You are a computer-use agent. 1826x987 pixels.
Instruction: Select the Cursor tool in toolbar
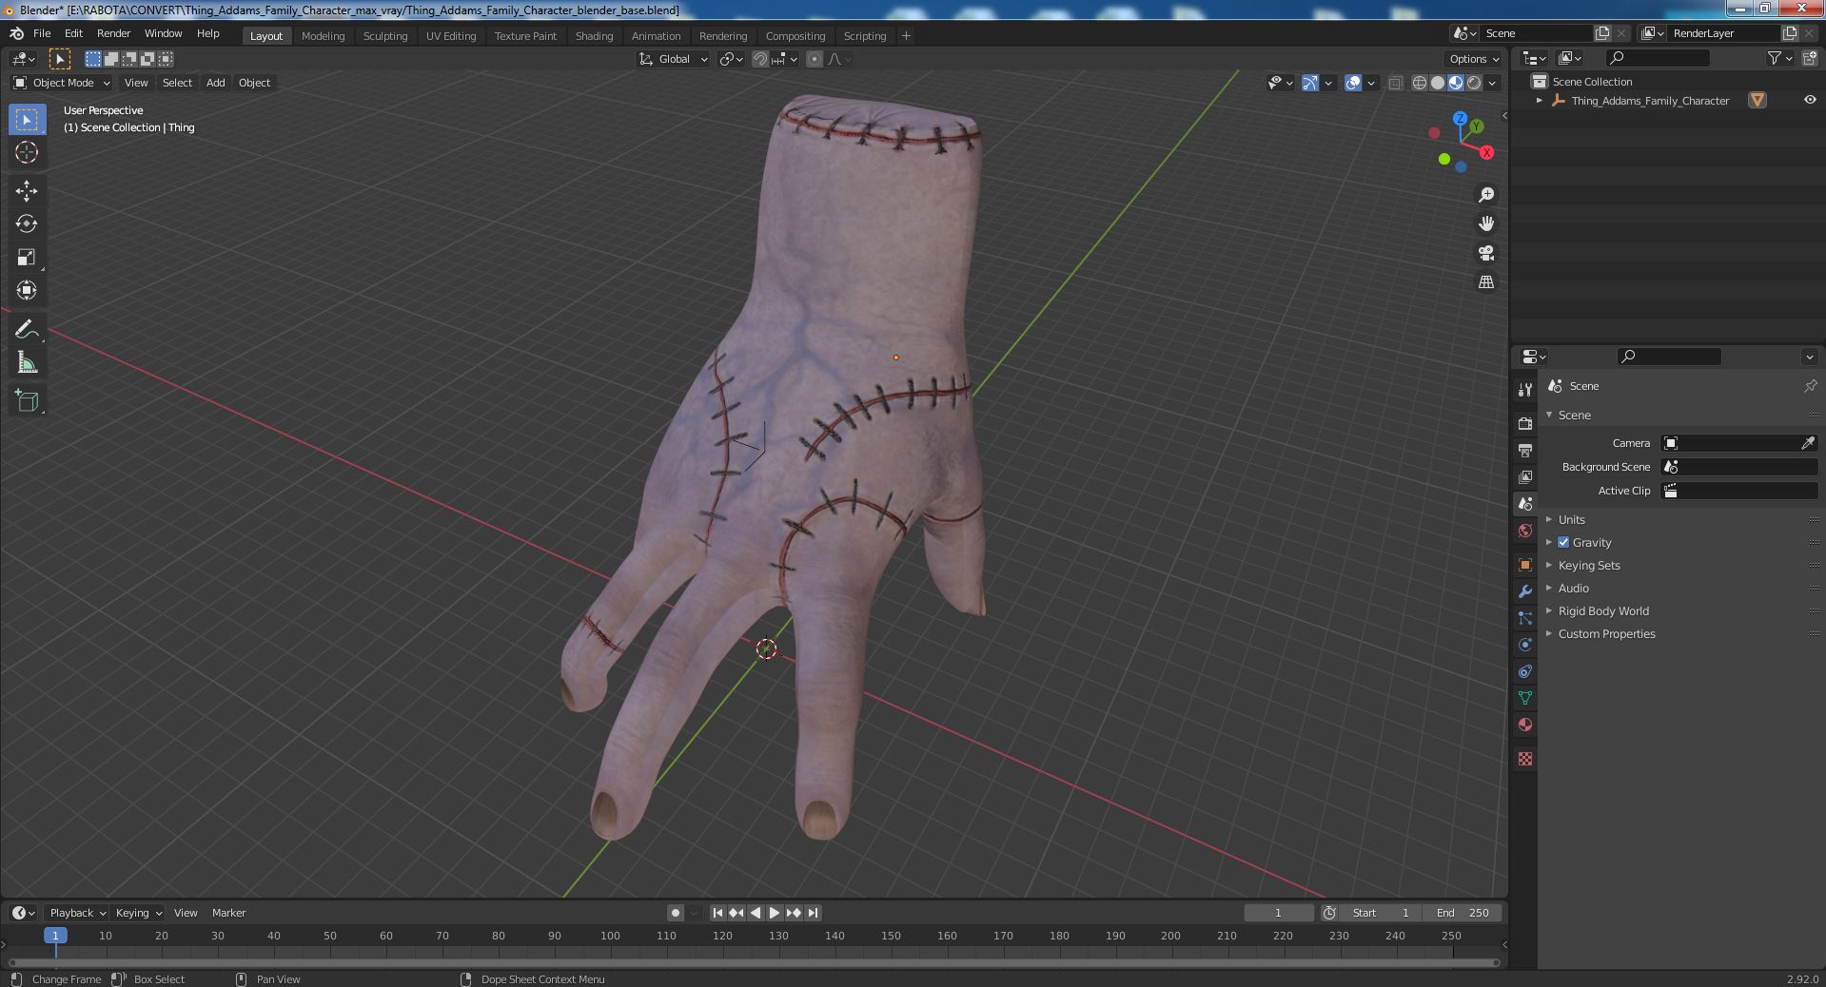[27, 152]
